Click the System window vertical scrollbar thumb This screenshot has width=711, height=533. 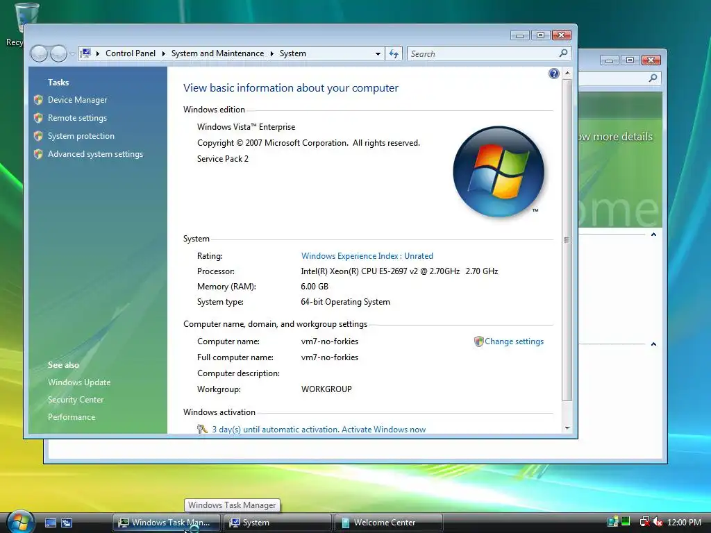(x=567, y=239)
